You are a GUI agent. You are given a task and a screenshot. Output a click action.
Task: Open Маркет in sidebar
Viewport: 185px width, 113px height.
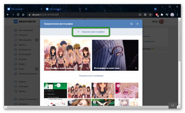pyautogui.click(x=20, y=82)
